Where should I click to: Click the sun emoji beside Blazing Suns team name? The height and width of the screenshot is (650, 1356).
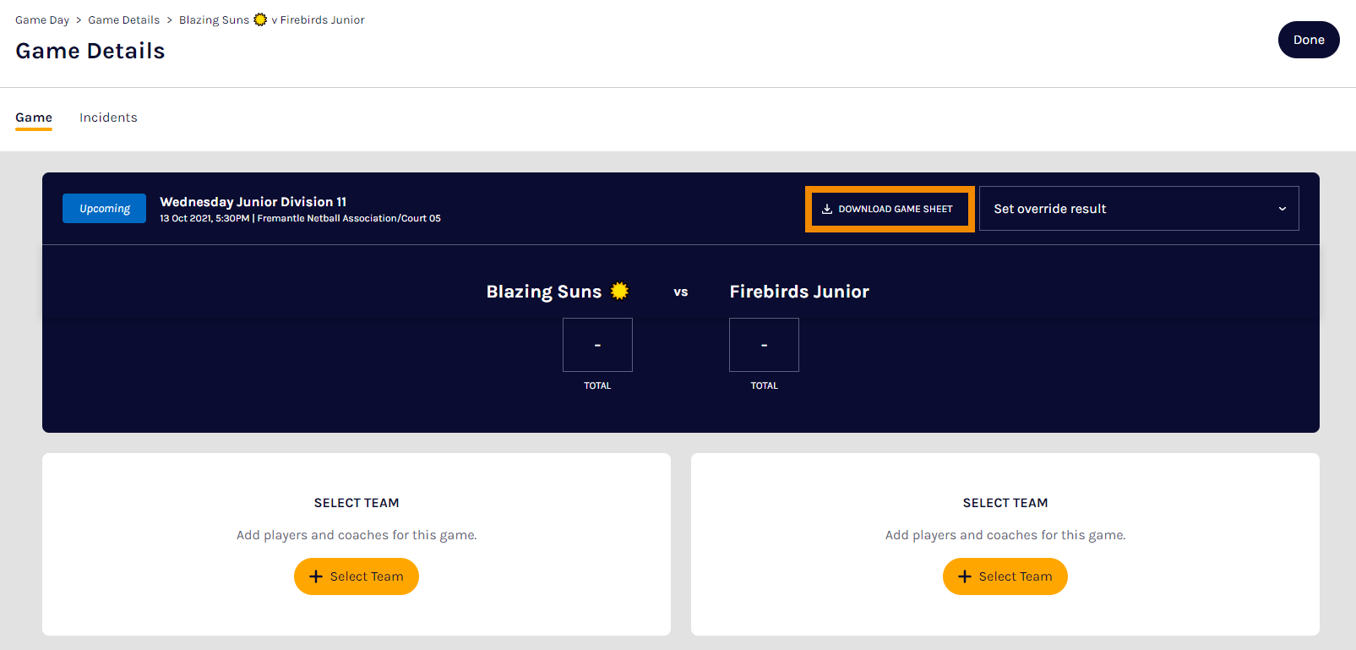pyautogui.click(x=619, y=291)
